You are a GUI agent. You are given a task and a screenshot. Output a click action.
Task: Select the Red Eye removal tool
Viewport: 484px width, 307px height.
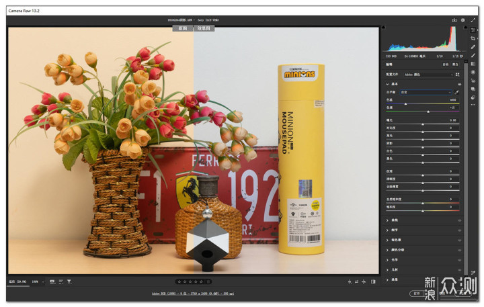pyautogui.click(x=473, y=81)
